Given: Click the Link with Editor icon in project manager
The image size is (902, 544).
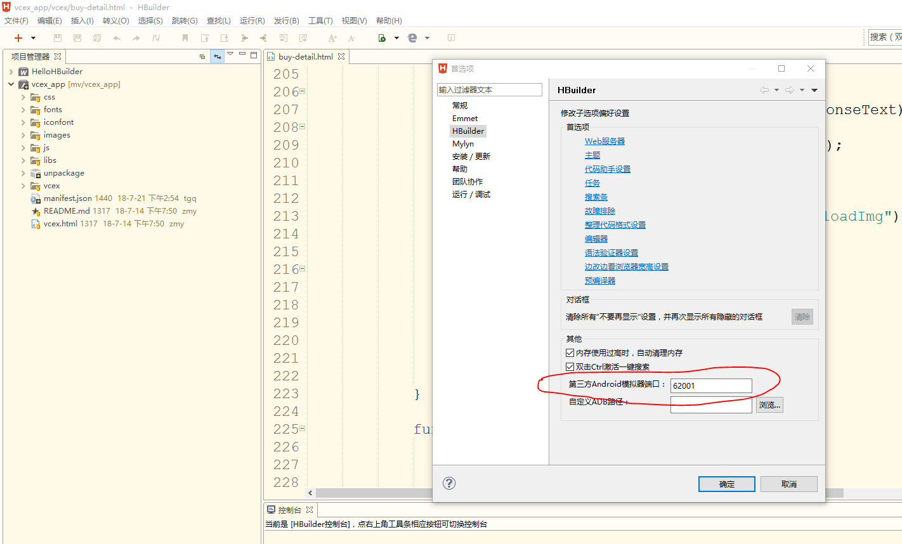Looking at the screenshot, I should 218,56.
